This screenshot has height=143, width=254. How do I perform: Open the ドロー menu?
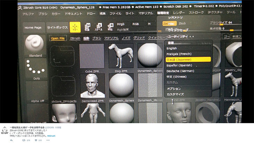91,13
